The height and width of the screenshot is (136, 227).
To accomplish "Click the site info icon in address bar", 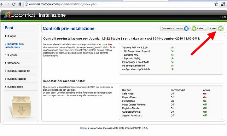I will pyautogui.click(x=26, y=4).
